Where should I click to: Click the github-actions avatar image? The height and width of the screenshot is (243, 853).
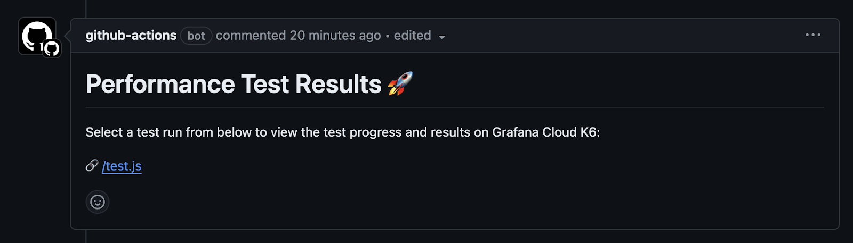tap(34, 33)
